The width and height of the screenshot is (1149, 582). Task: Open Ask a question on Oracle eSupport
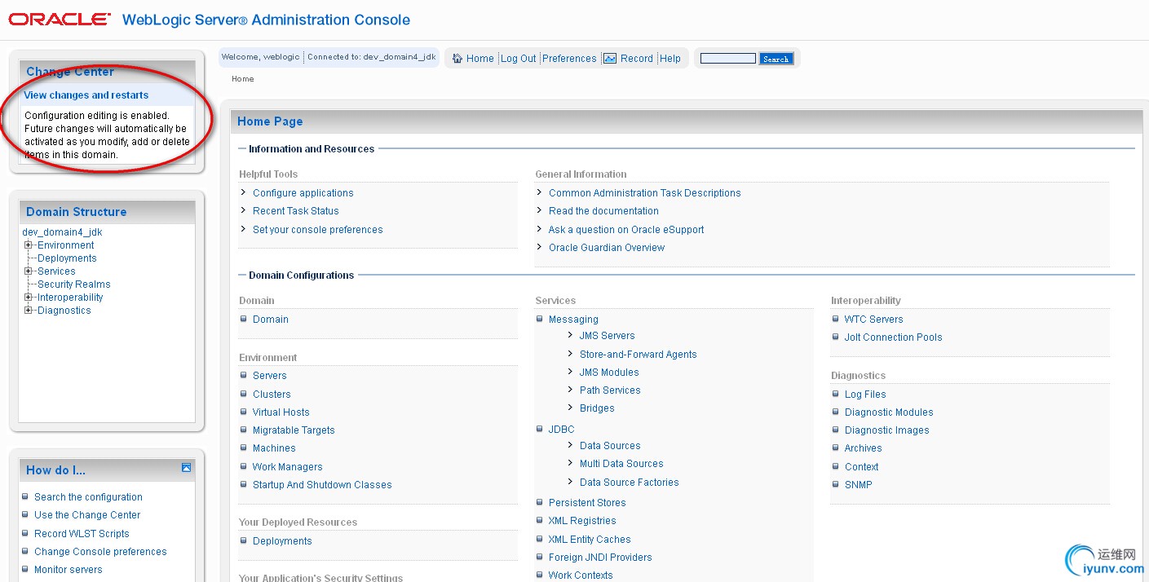pyautogui.click(x=626, y=230)
